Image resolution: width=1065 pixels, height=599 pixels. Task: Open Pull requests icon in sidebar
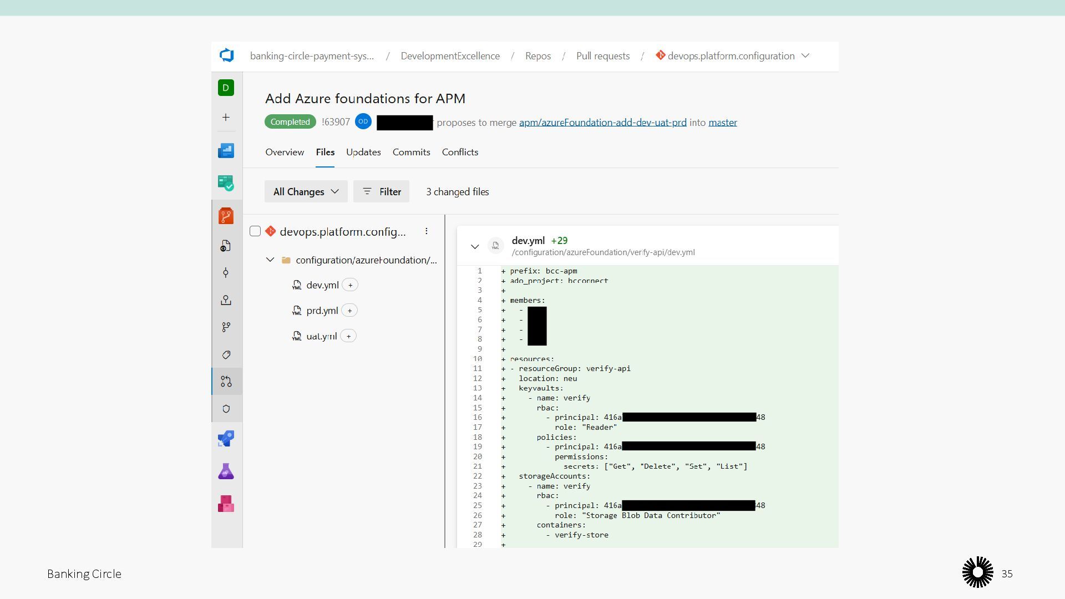coord(226,382)
